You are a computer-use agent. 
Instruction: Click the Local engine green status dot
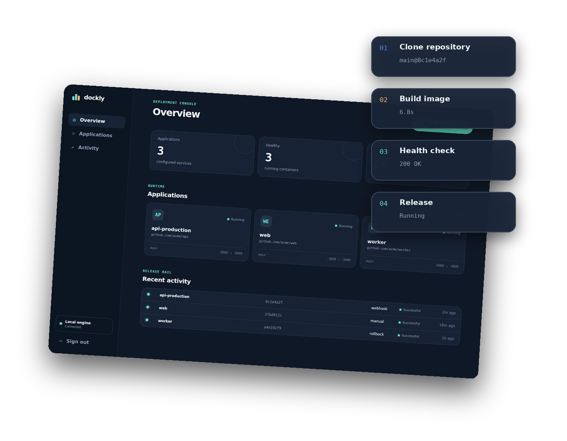(61, 323)
